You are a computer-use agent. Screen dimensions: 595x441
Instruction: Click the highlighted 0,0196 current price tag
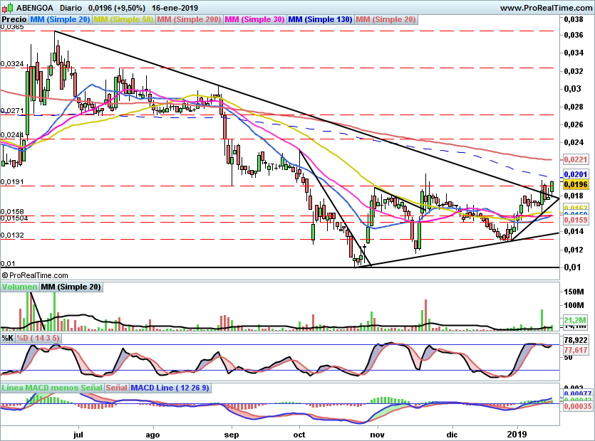[576, 184]
